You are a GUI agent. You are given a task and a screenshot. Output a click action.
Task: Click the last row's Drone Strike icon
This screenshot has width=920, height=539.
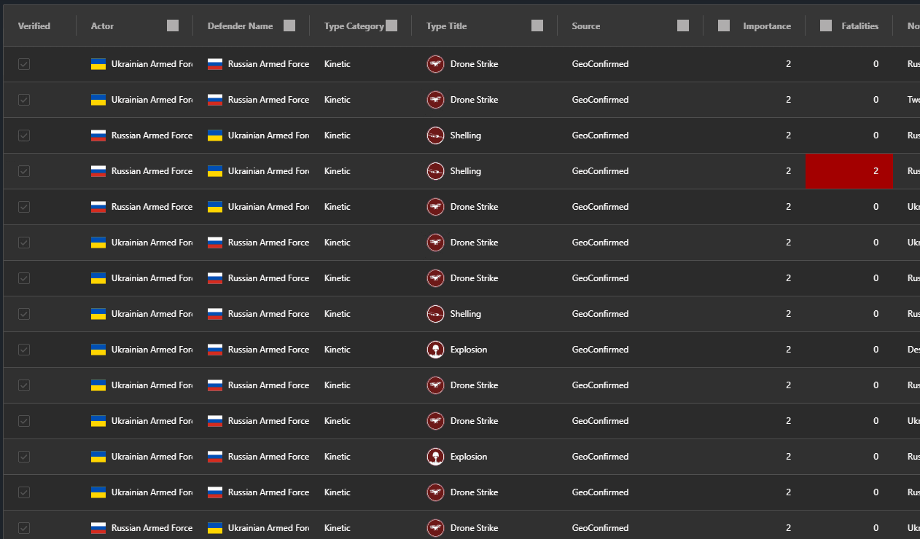435,528
